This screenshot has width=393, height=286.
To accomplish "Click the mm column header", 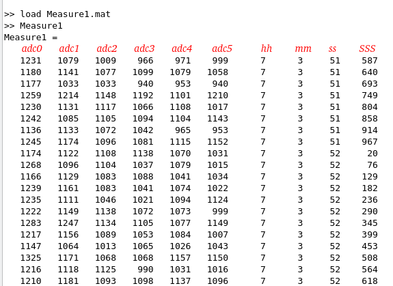I will pyautogui.click(x=303, y=48).
